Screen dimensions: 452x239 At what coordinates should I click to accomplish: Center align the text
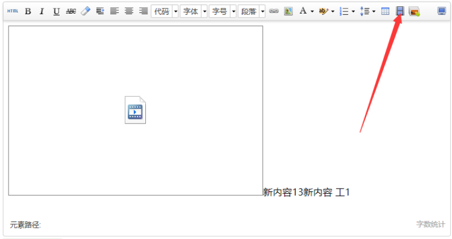pyautogui.click(x=129, y=11)
